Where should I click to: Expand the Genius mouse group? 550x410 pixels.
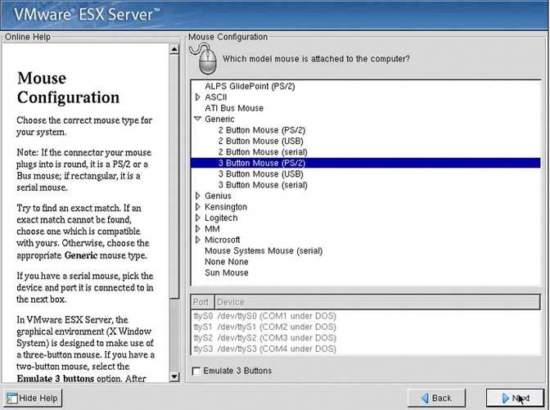click(x=197, y=196)
